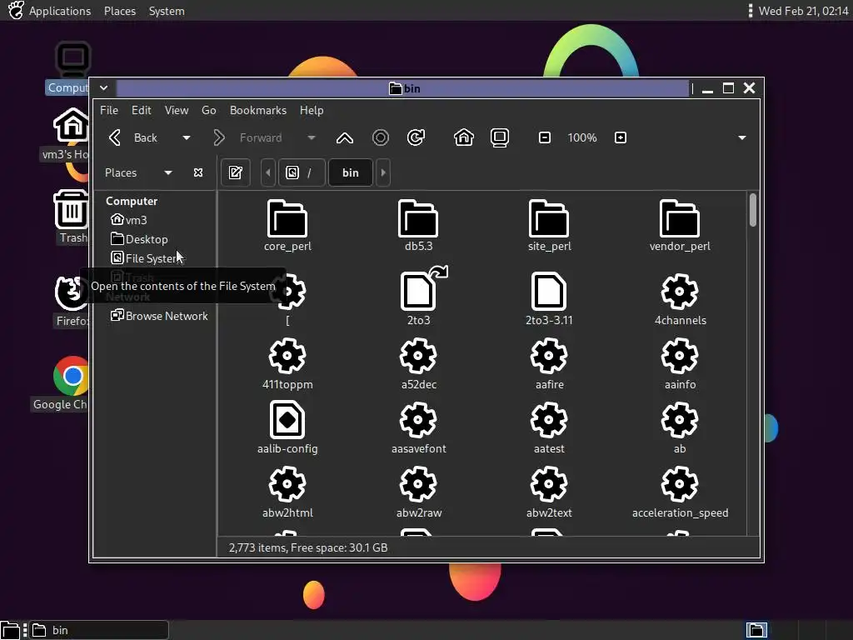Select the core_perl folder

click(x=287, y=225)
